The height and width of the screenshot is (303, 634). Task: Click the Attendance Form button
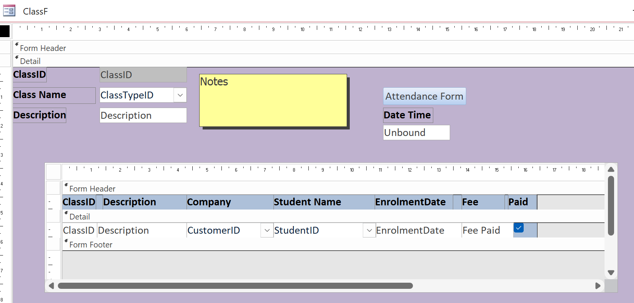pos(424,96)
